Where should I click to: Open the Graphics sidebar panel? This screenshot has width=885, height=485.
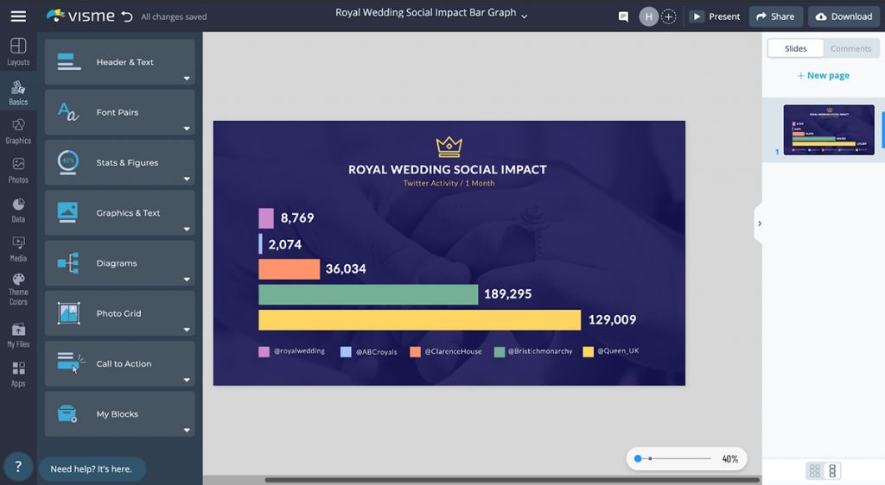pos(18,130)
